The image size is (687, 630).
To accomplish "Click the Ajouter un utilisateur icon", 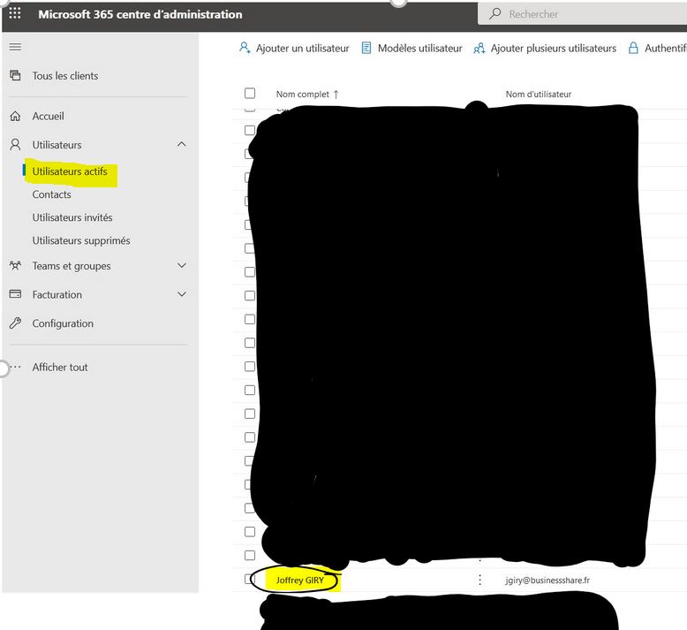I will click(245, 48).
